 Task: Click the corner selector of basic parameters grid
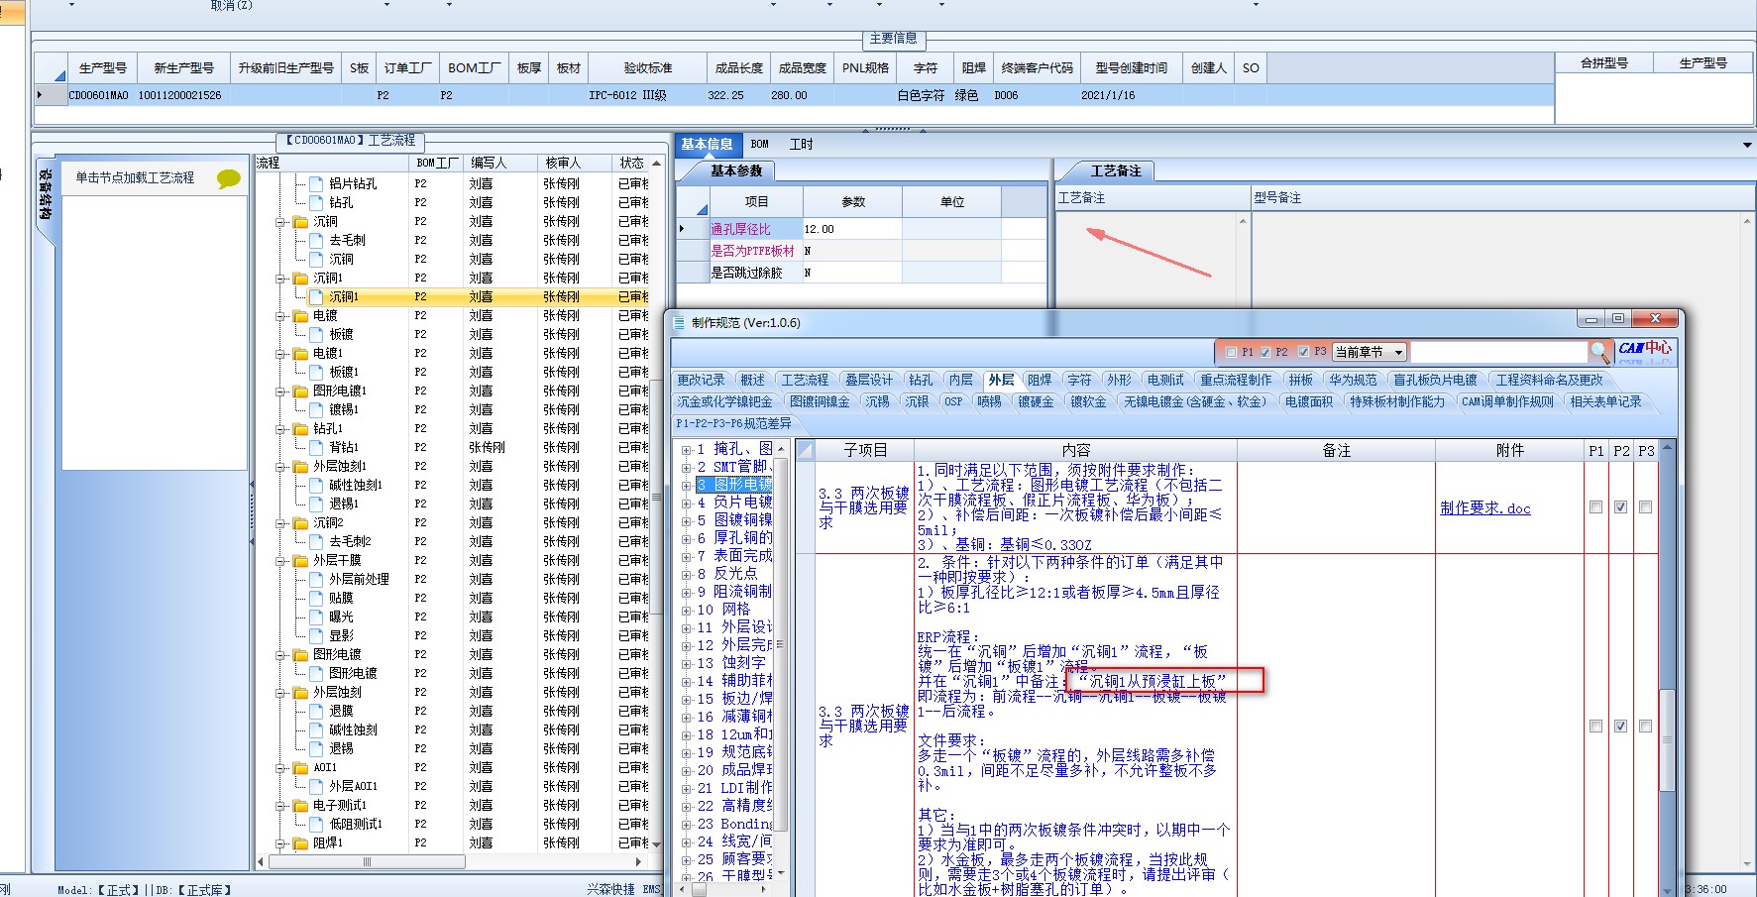pos(693,202)
